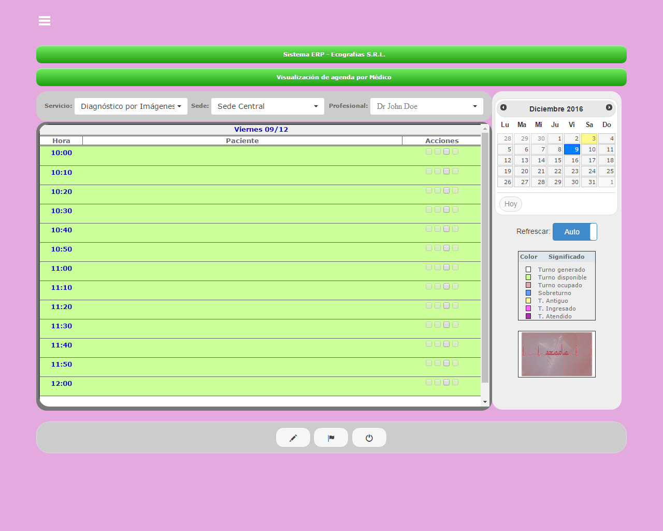Go to next month in calendar

pos(609,108)
